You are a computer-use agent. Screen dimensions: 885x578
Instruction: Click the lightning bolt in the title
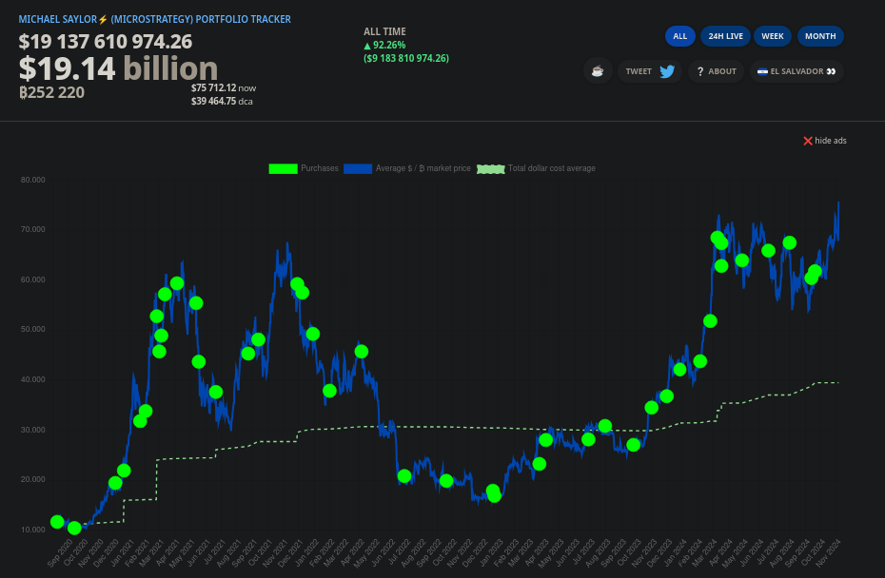point(103,19)
